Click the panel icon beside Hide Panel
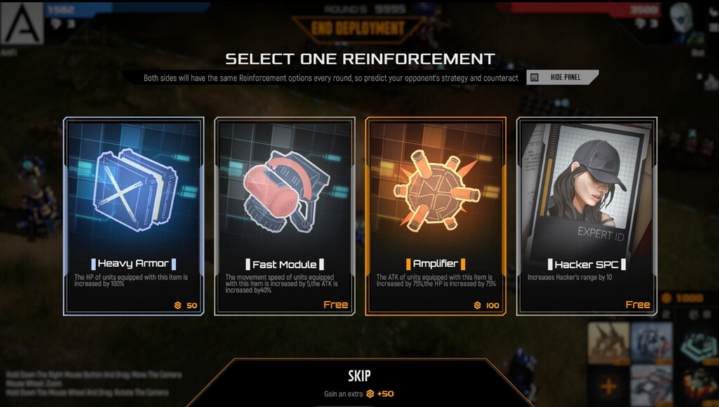 [534, 77]
